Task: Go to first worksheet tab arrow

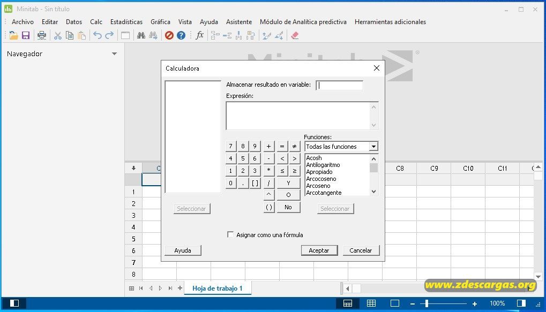Action: click(141, 288)
